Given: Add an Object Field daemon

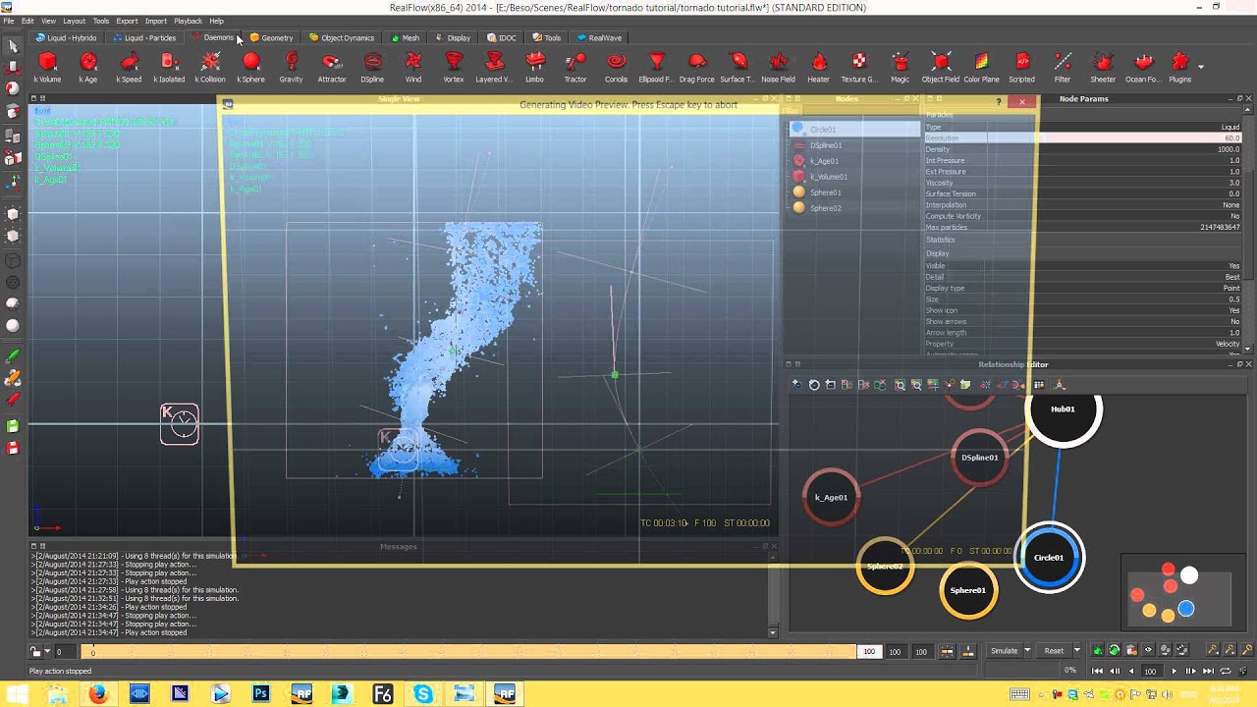Looking at the screenshot, I should [x=940, y=67].
